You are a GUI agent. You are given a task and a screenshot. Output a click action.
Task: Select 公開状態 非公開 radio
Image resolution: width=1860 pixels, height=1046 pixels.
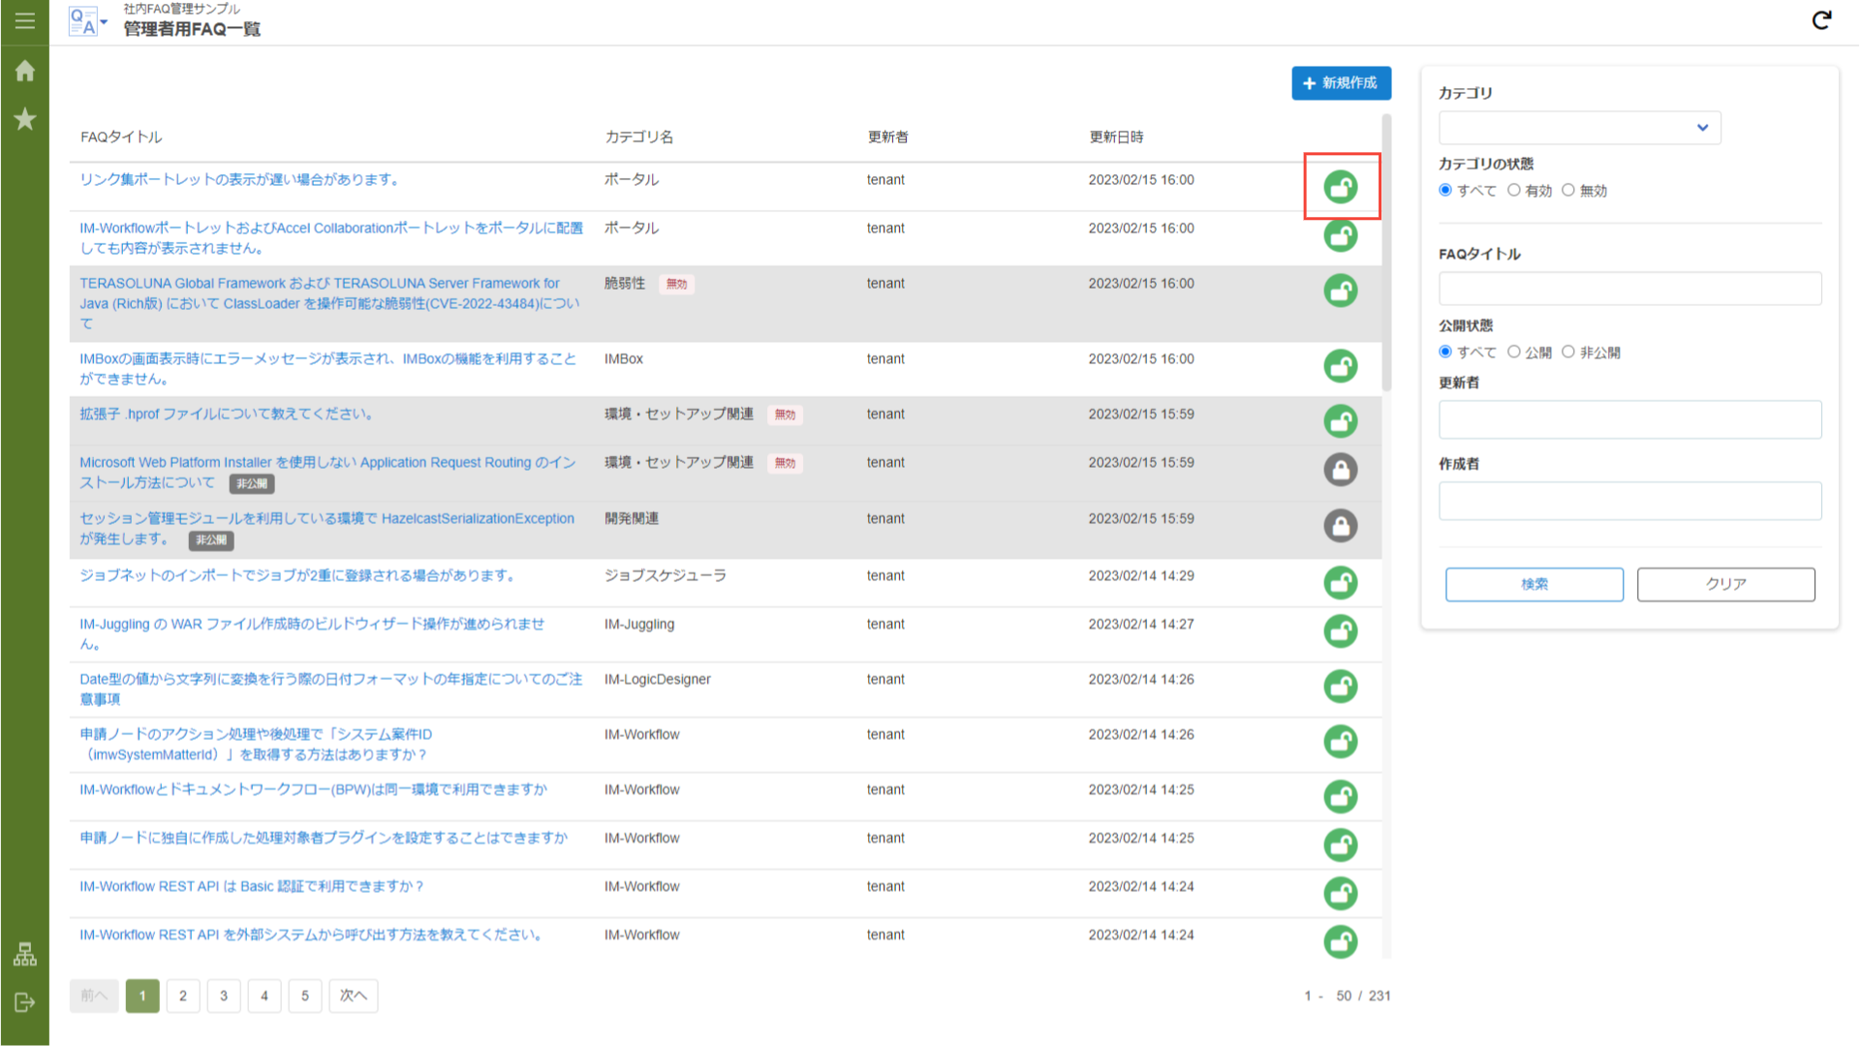click(x=1567, y=352)
